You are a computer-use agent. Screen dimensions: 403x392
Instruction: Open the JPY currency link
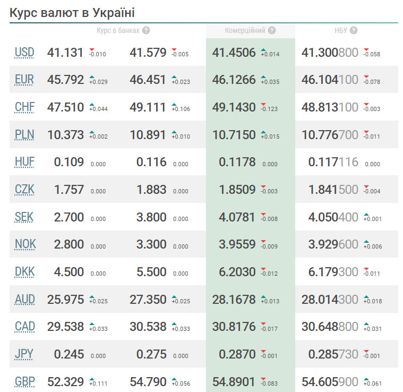(x=24, y=354)
